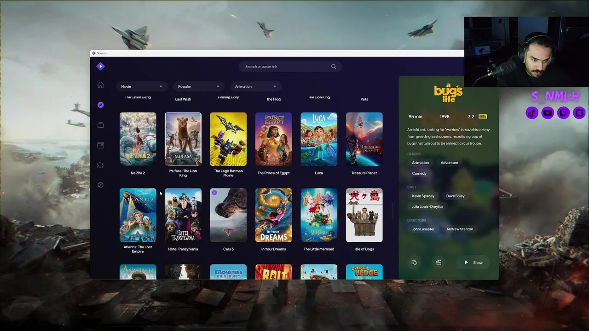Open the Addons puzzle-piece icon
Screen dimensions: 589x331
[x=100, y=165]
